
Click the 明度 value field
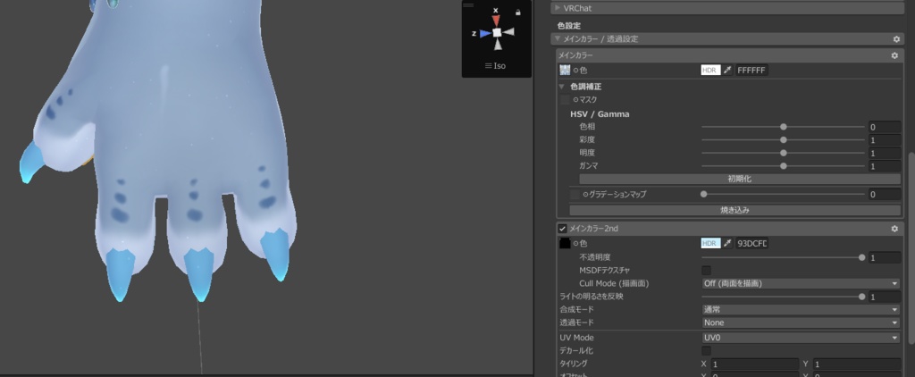pyautogui.click(x=884, y=153)
